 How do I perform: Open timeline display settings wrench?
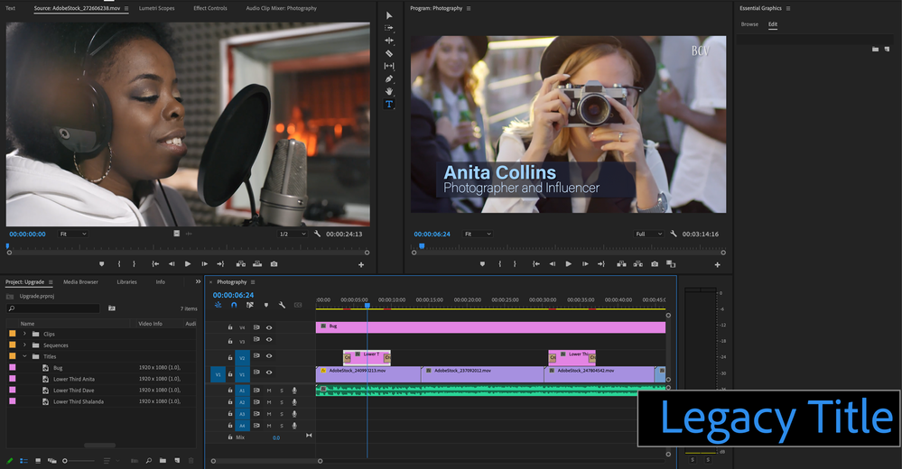tap(282, 306)
